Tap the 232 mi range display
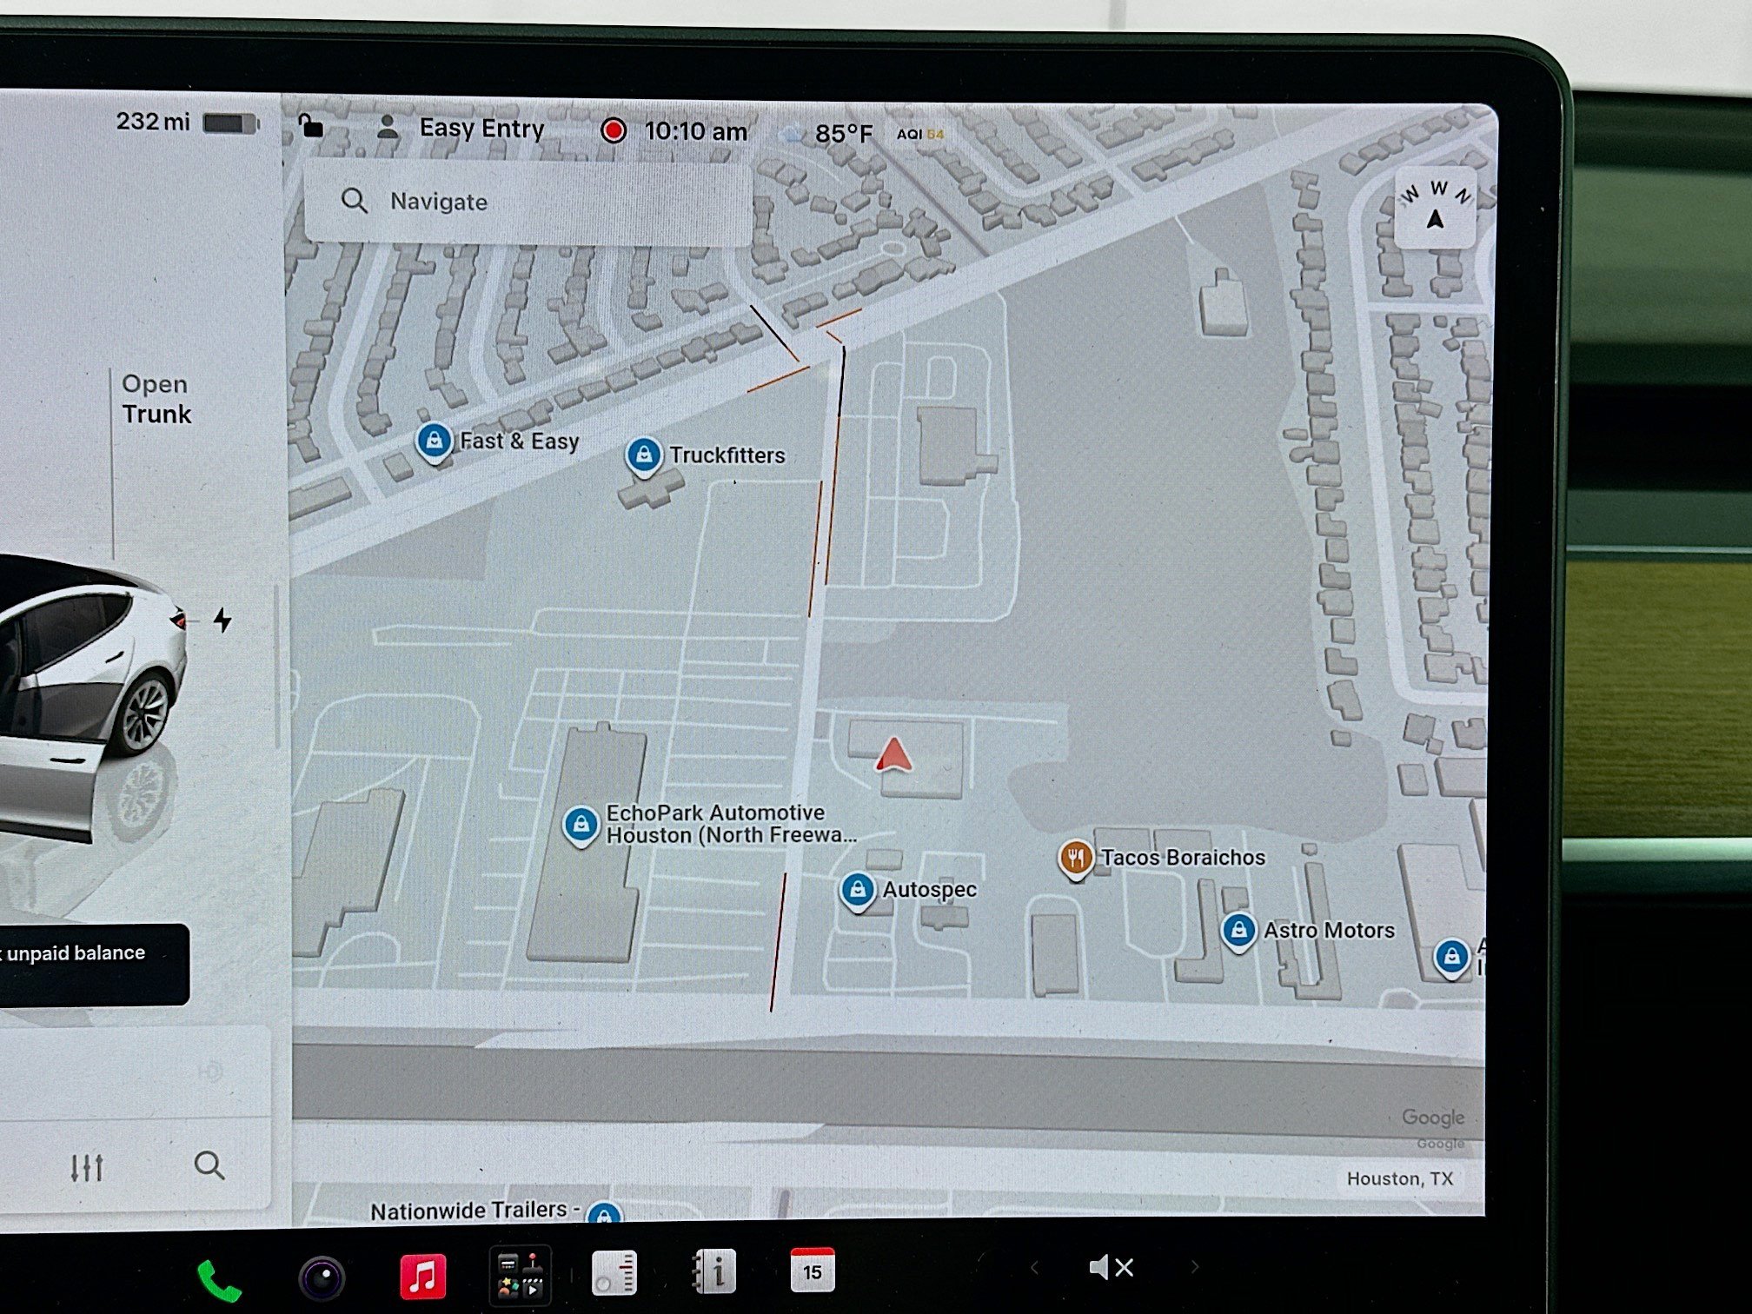Screen dimensions: 1752x1314 point(153,122)
